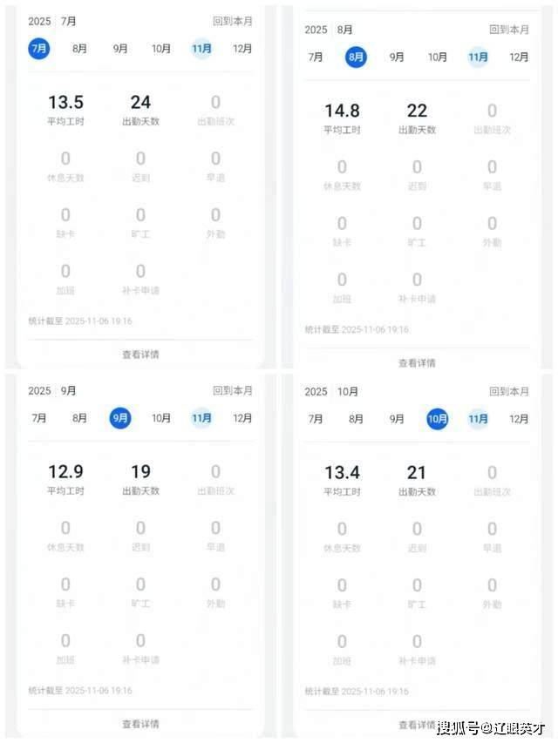This screenshot has width=558, height=743.
Task: Switch to 9月 tab in the 13.4 hours panel
Action: point(397,419)
